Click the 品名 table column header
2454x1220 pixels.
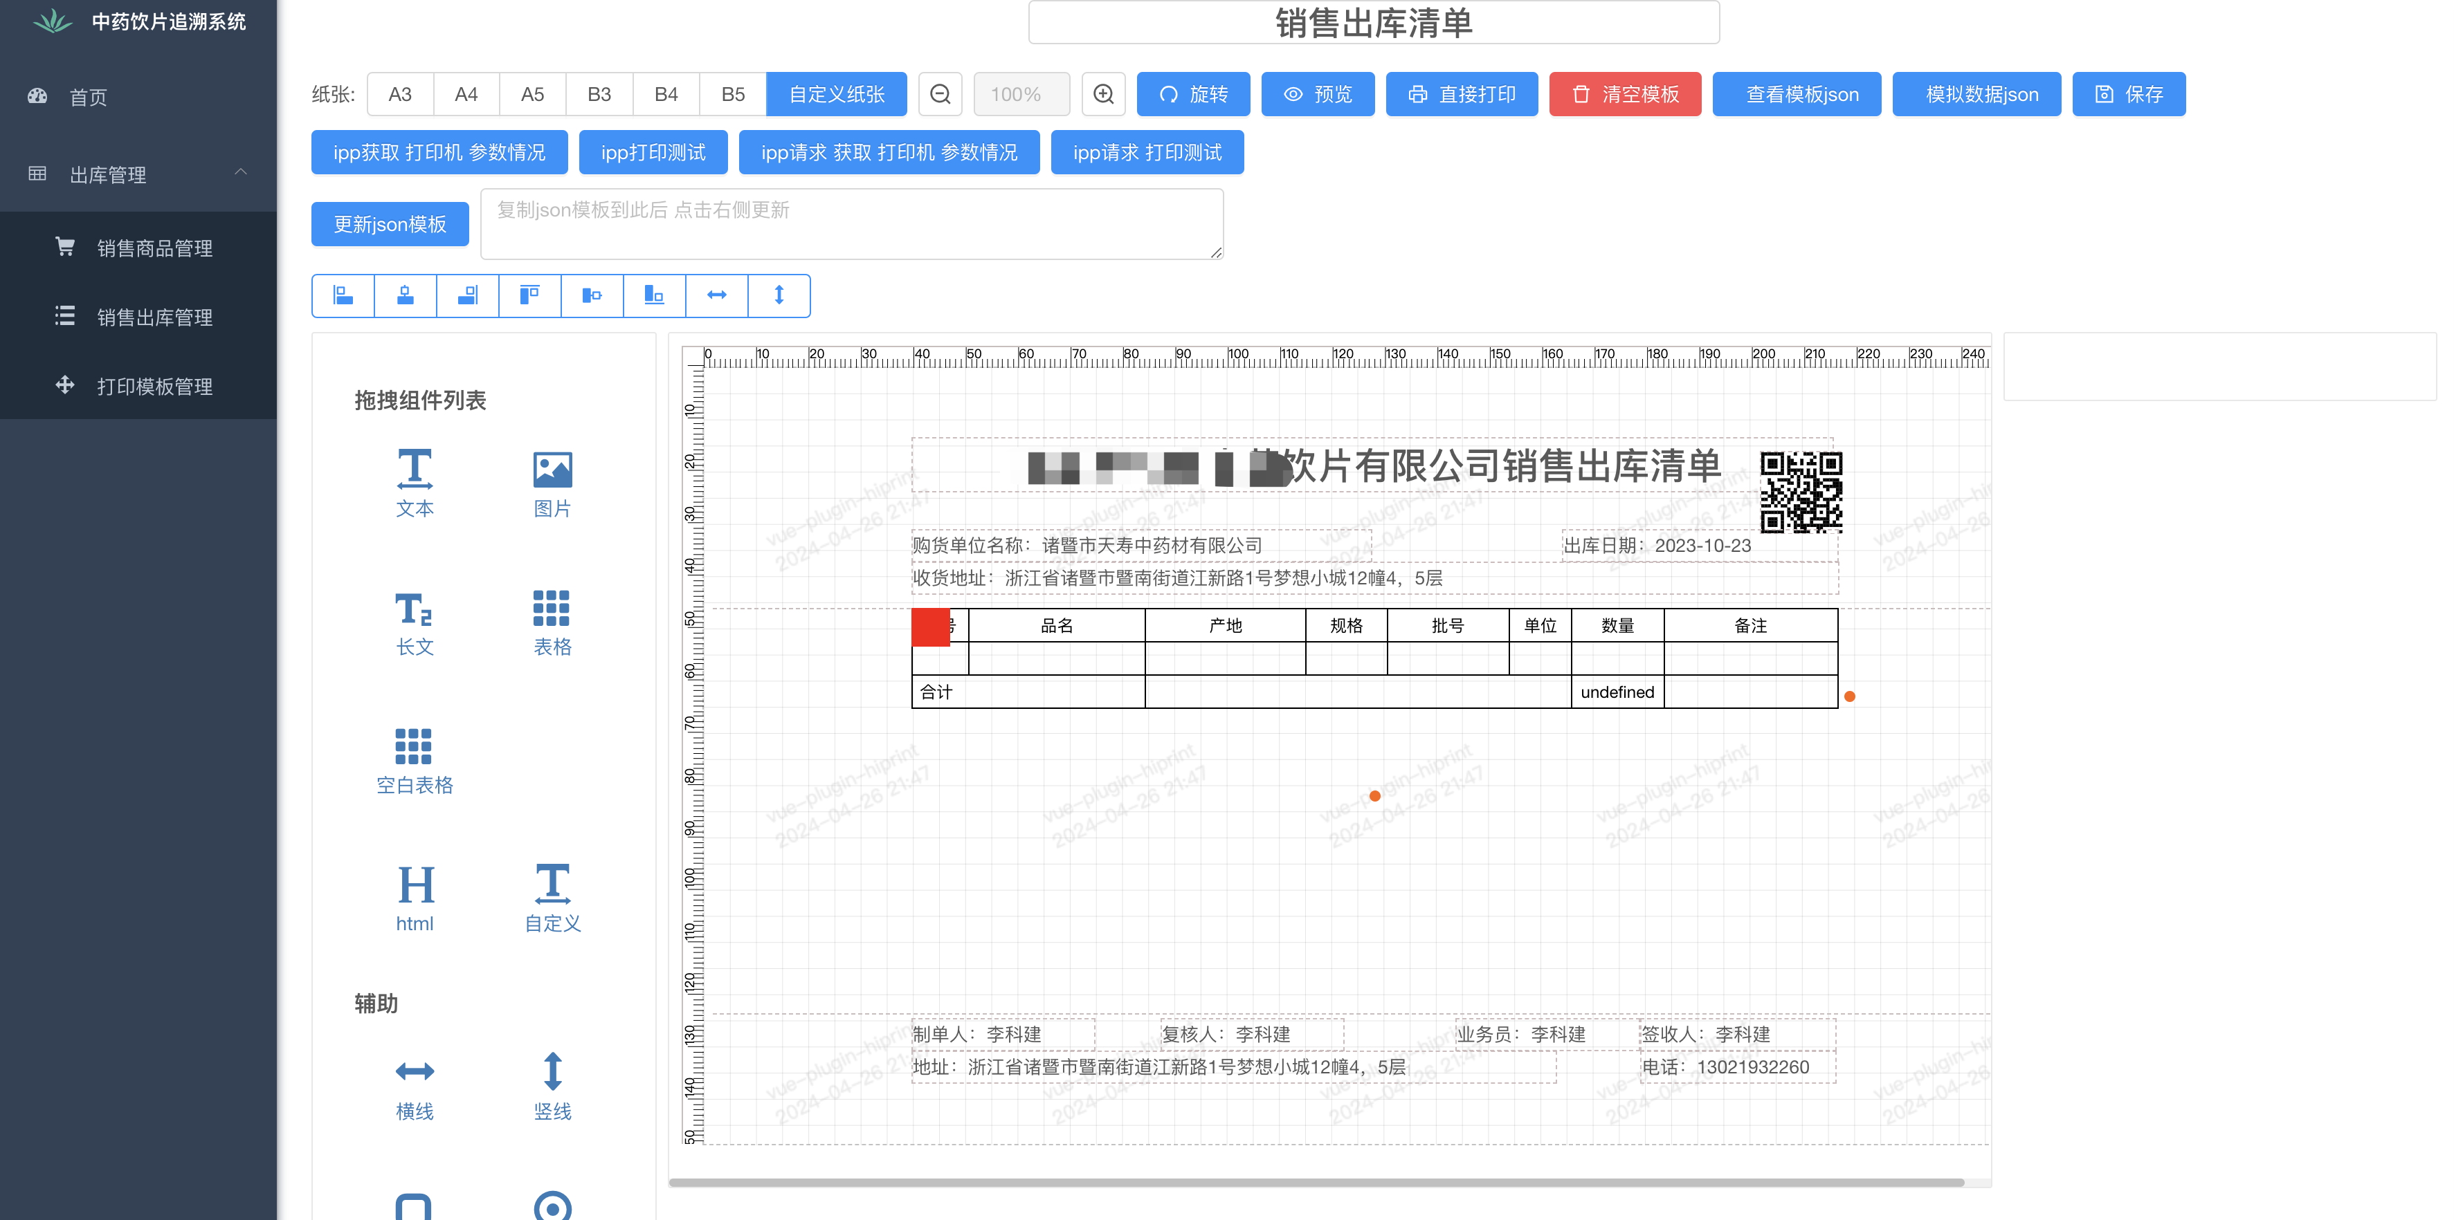point(1057,626)
